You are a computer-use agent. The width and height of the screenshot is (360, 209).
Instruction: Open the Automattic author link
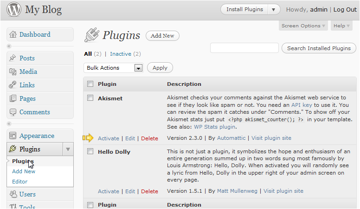[231, 138]
